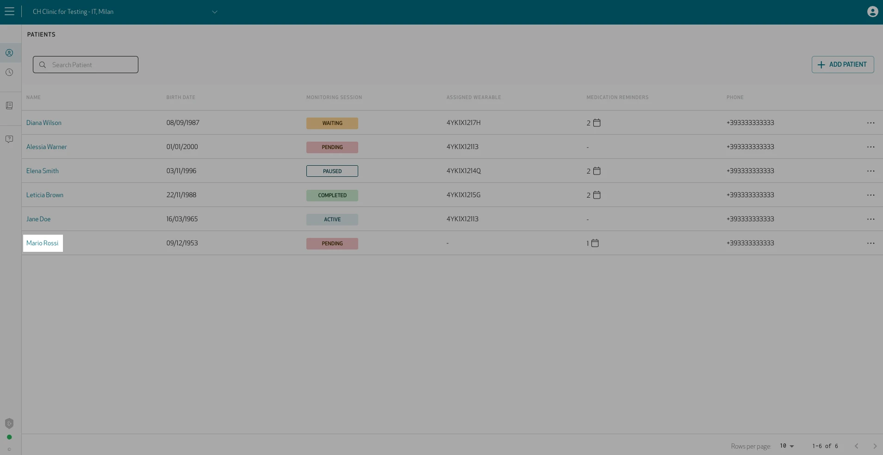
Task: Open more options for Diana Wilson
Action: tap(871, 123)
